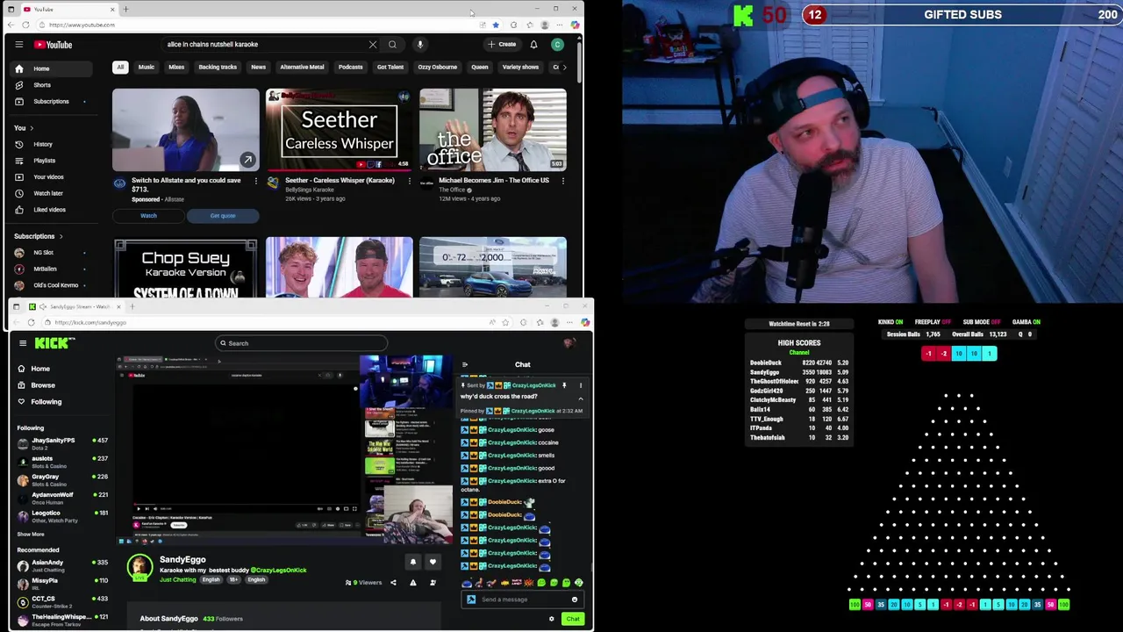Open the NG Slot subscription channel
This screenshot has width=1123, height=632.
pos(43,253)
